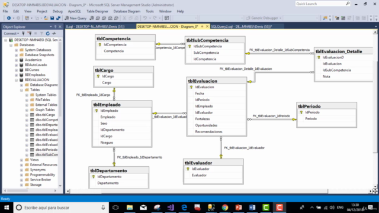This screenshot has width=379, height=213.
Task: Expand the Views folder node
Action: click(x=21, y=160)
